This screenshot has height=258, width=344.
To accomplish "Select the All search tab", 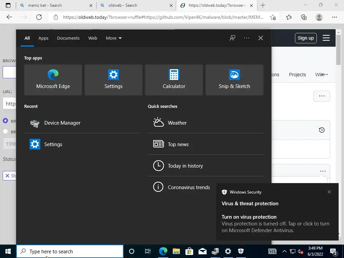I will 27,38.
